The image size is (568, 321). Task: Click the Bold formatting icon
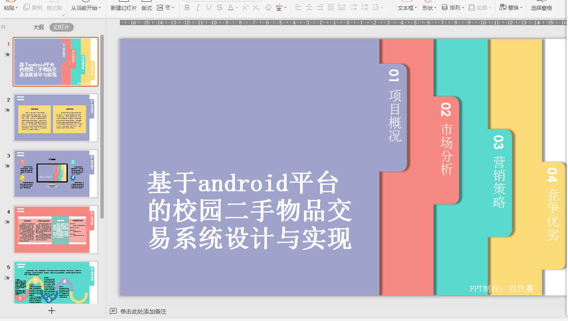tap(187, 7)
